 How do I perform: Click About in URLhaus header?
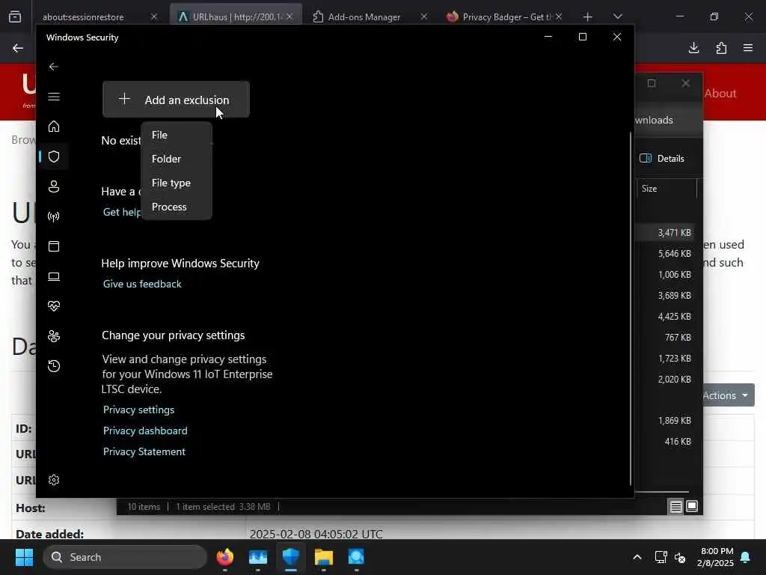tap(720, 94)
